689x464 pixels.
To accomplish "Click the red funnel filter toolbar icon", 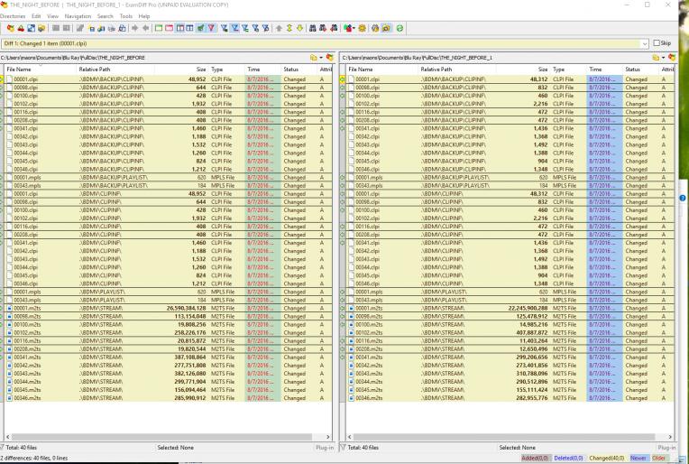I will (x=211, y=28).
